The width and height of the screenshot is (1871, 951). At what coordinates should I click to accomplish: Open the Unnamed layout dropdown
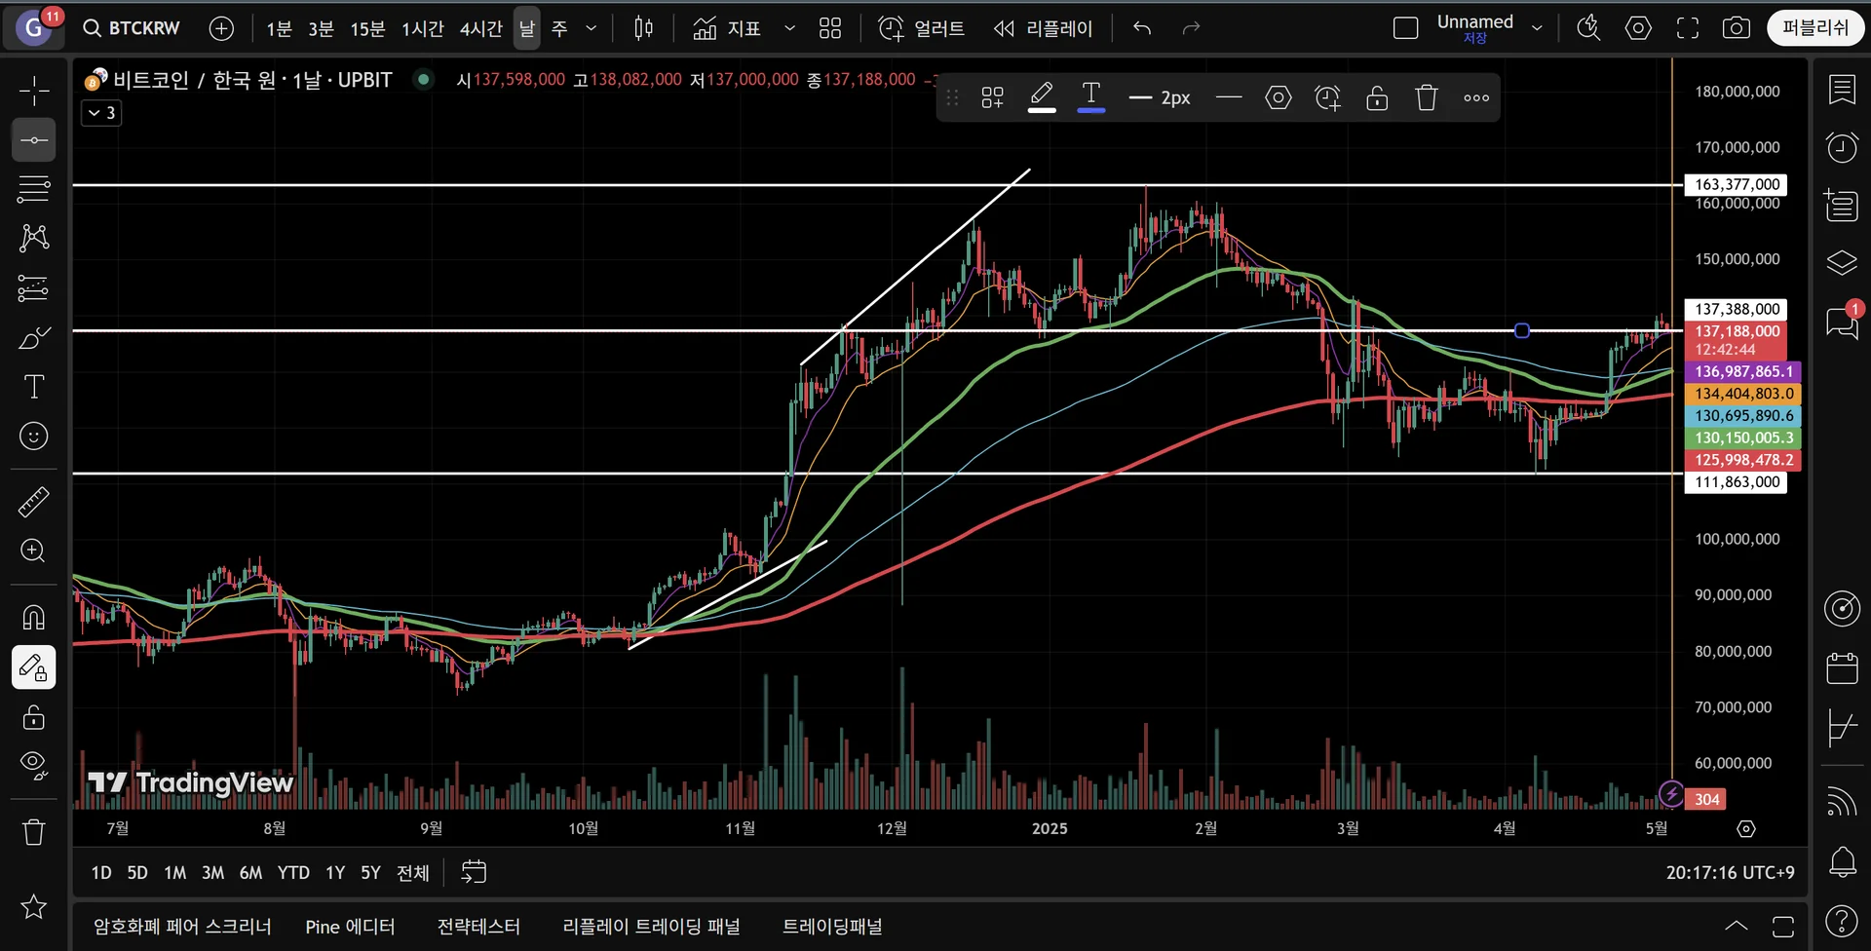tap(1537, 28)
